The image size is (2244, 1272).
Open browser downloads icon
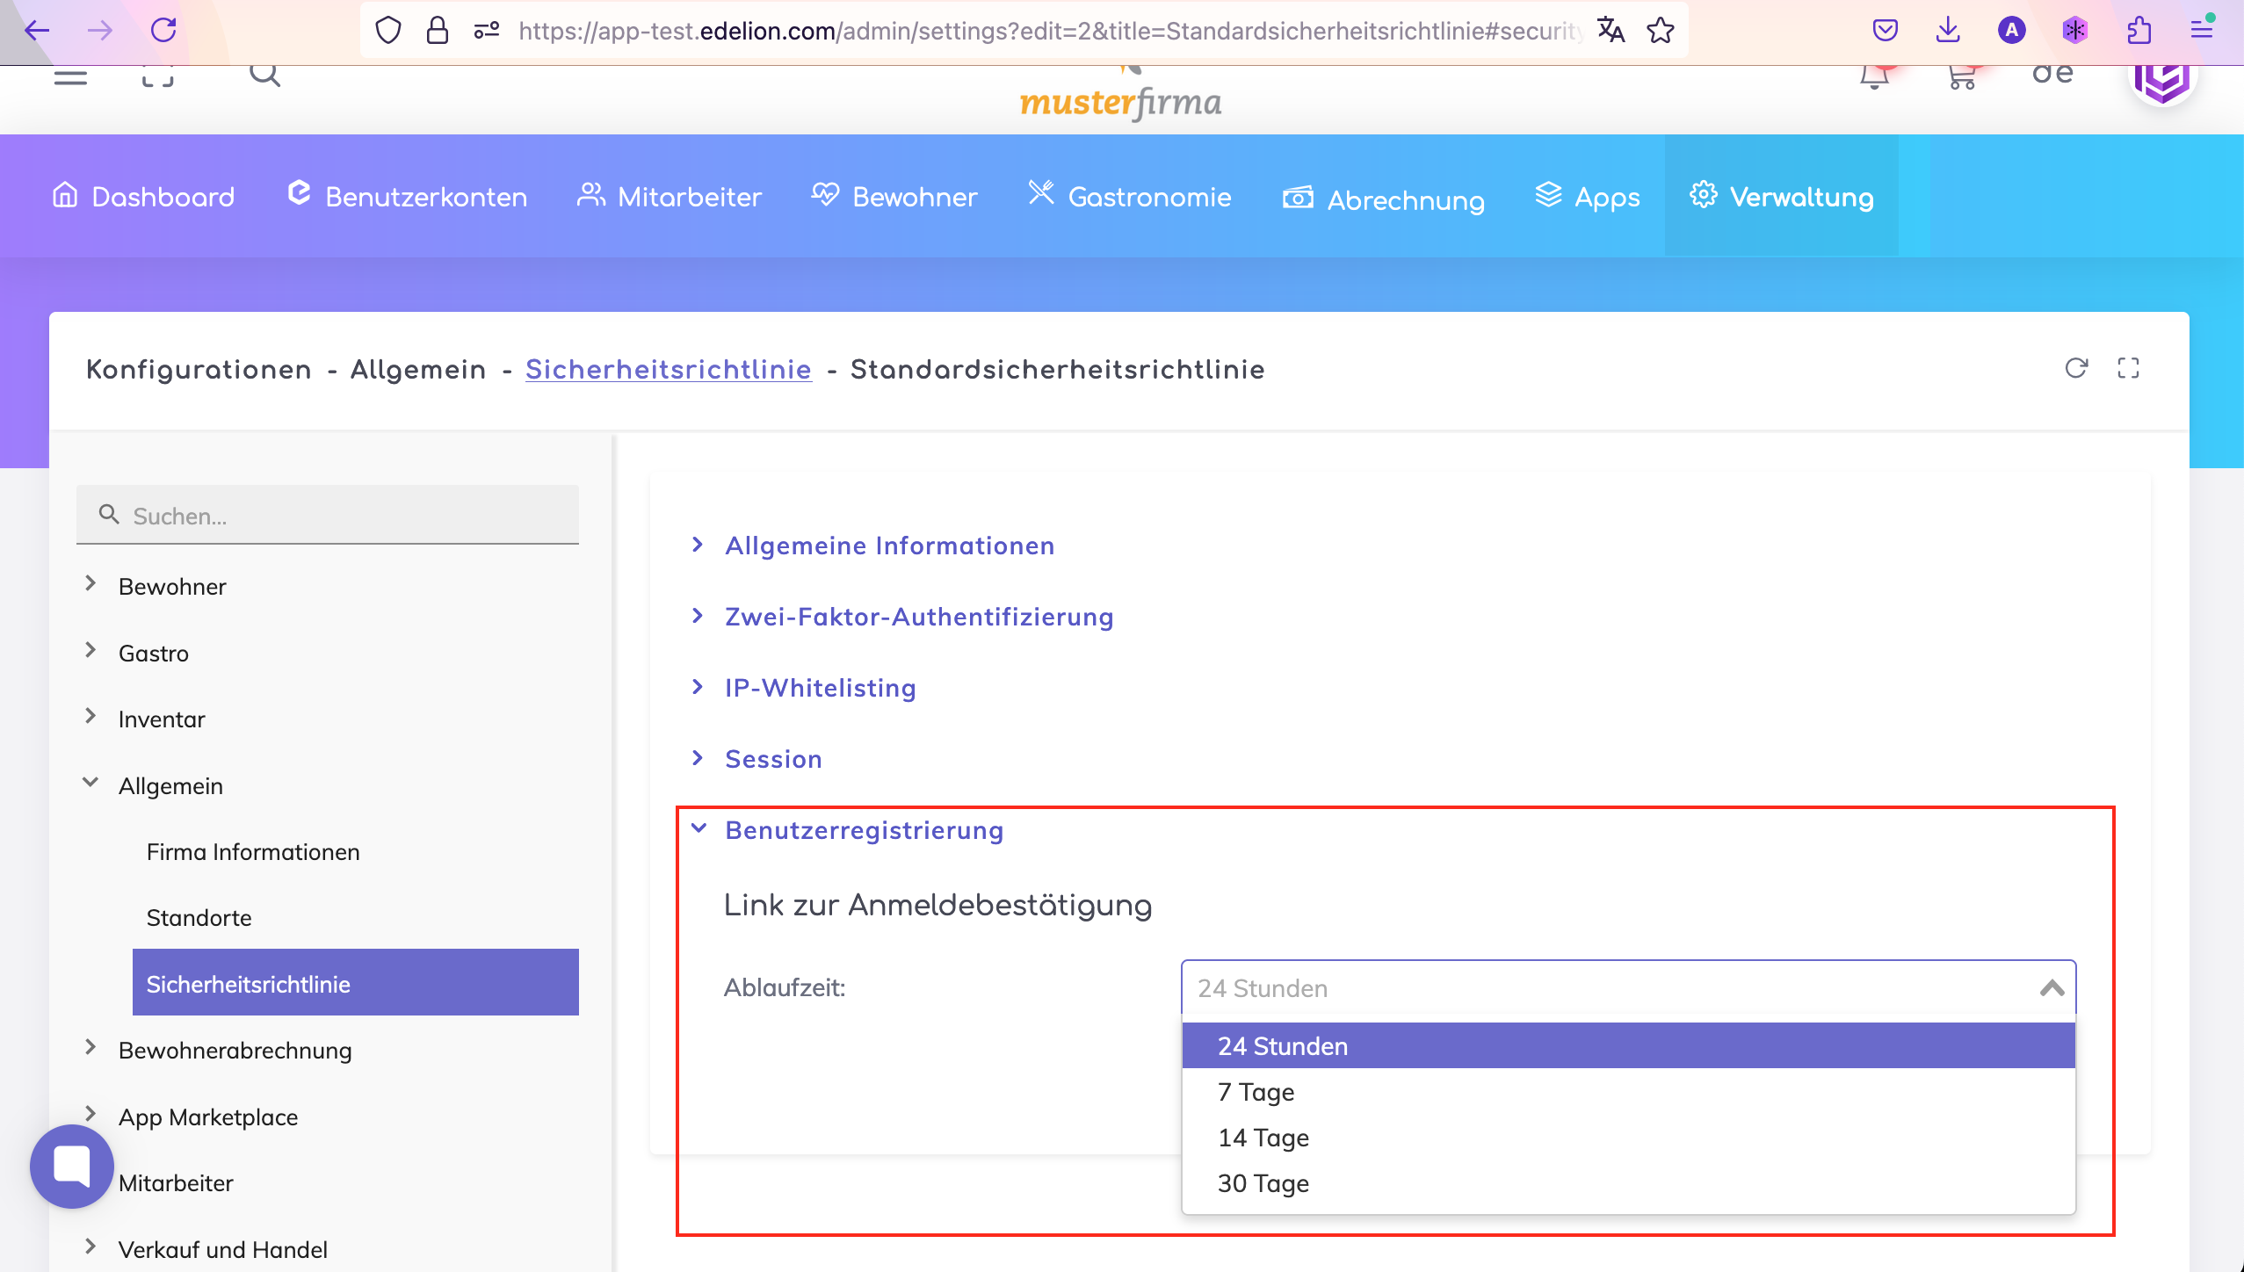[x=1948, y=31]
